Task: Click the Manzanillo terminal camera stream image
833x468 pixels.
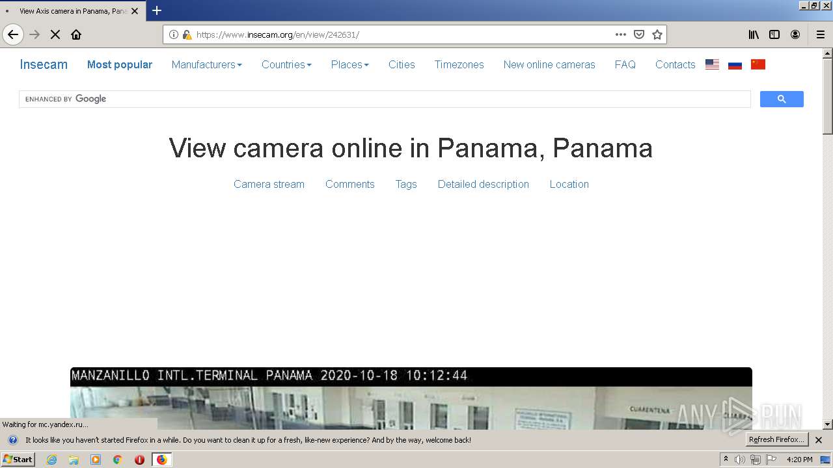Action: (x=411, y=398)
